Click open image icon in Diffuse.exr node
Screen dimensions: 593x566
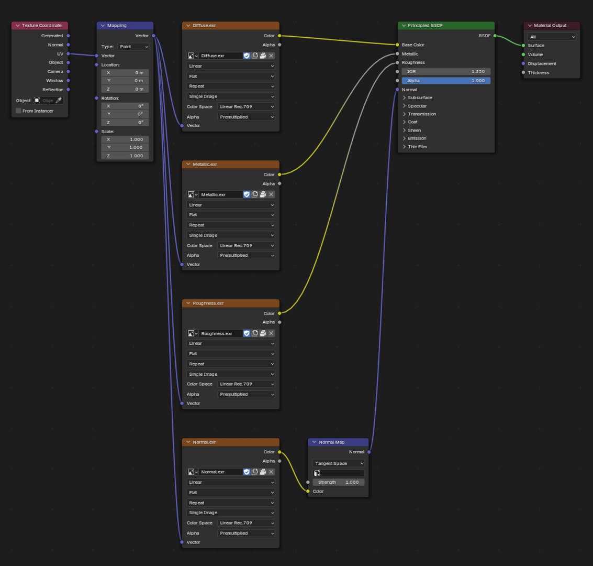pos(263,56)
